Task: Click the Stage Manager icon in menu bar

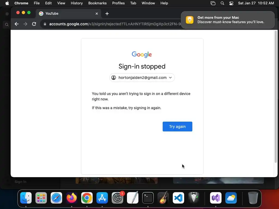Action: coord(213,3)
